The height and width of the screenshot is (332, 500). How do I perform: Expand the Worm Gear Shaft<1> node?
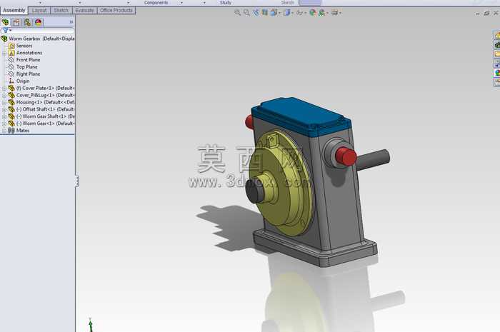pyautogui.click(x=4, y=116)
